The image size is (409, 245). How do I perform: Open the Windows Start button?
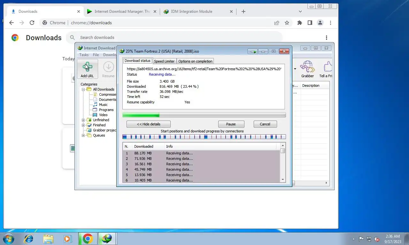click(8, 239)
